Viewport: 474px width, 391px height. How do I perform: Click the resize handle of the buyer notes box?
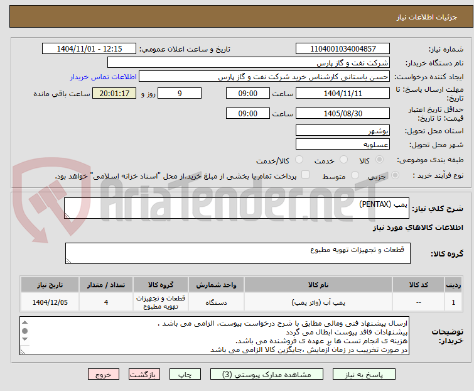(23, 351)
